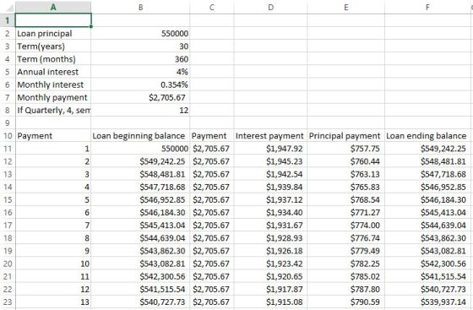This screenshot has height=310, width=473.
Task: Select the 'Term (months)' cell
Action: coord(53,59)
